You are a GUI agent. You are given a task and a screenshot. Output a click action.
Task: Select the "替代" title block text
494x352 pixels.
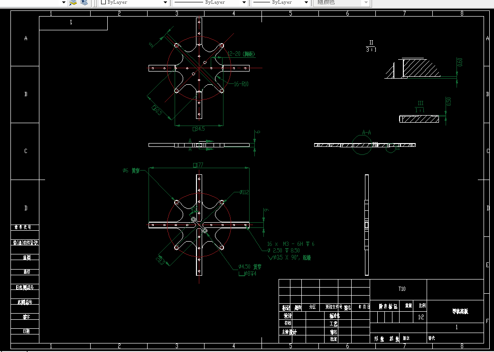[431, 338]
